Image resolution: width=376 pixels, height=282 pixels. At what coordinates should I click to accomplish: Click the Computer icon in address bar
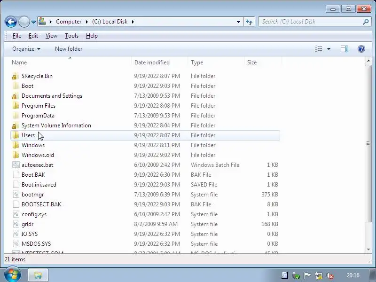tap(42, 21)
